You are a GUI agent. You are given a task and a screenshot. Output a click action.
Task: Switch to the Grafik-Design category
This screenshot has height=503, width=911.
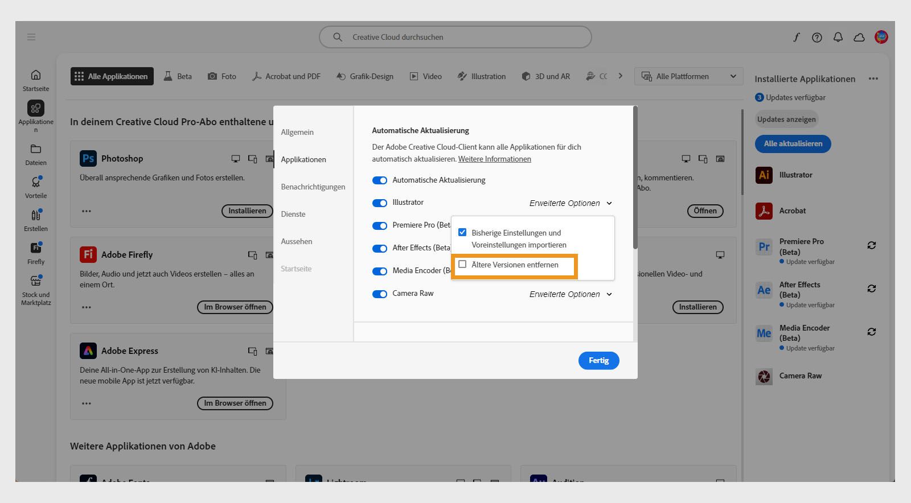point(365,76)
